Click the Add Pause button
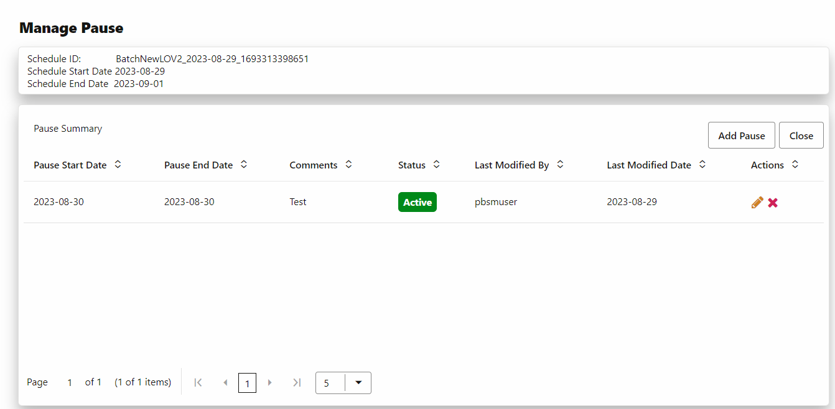 point(742,136)
